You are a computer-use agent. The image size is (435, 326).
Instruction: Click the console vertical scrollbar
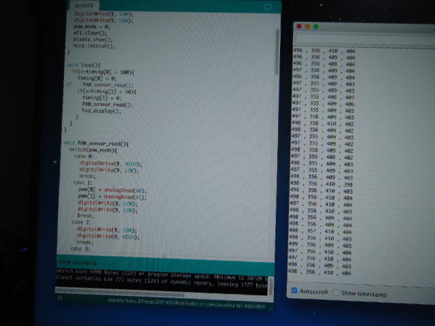coord(271,286)
